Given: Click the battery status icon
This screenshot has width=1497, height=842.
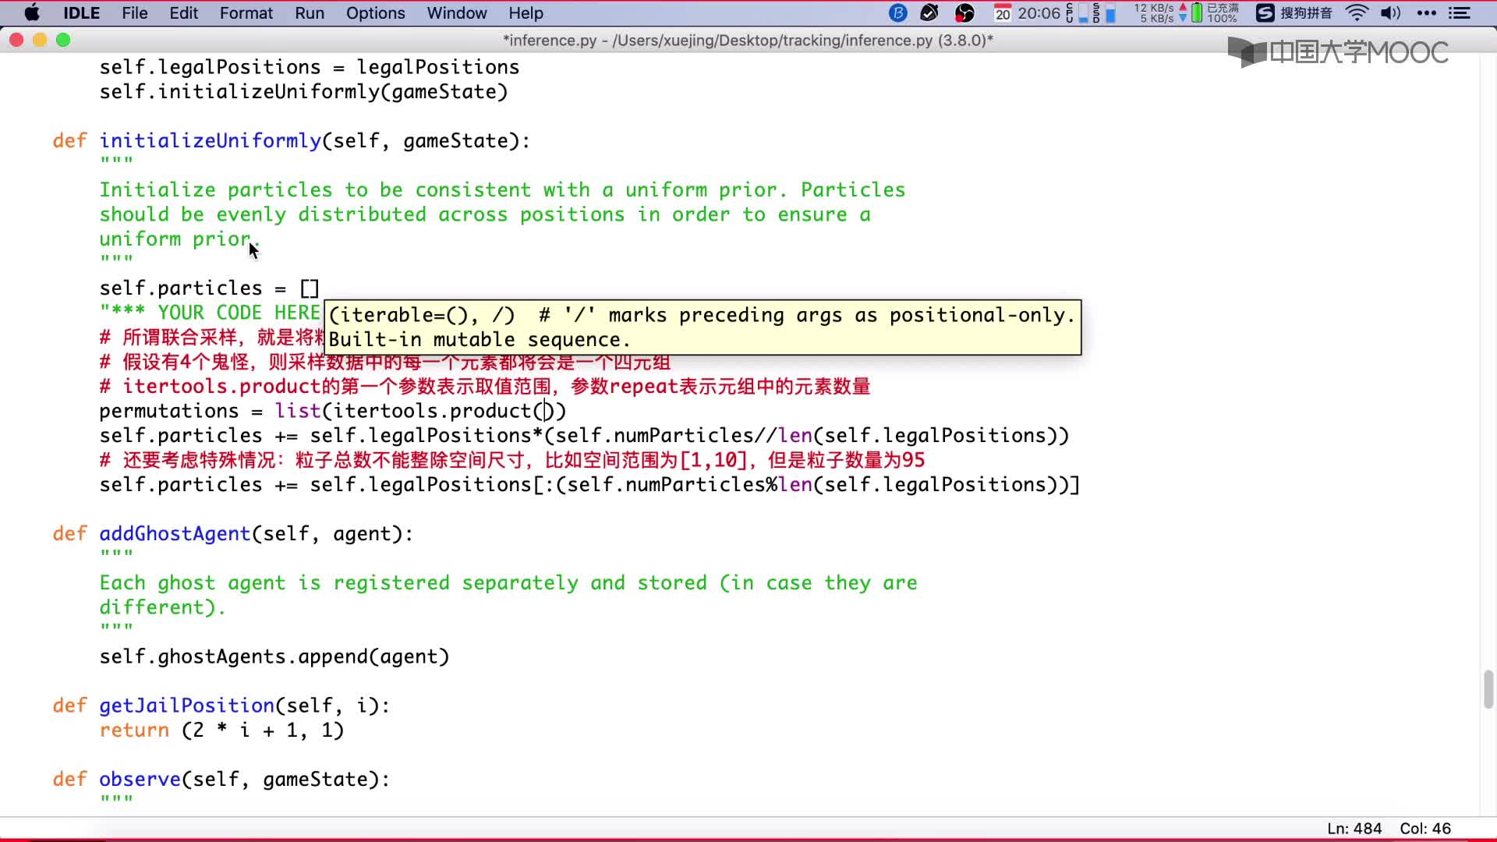Looking at the screenshot, I should click(1215, 13).
